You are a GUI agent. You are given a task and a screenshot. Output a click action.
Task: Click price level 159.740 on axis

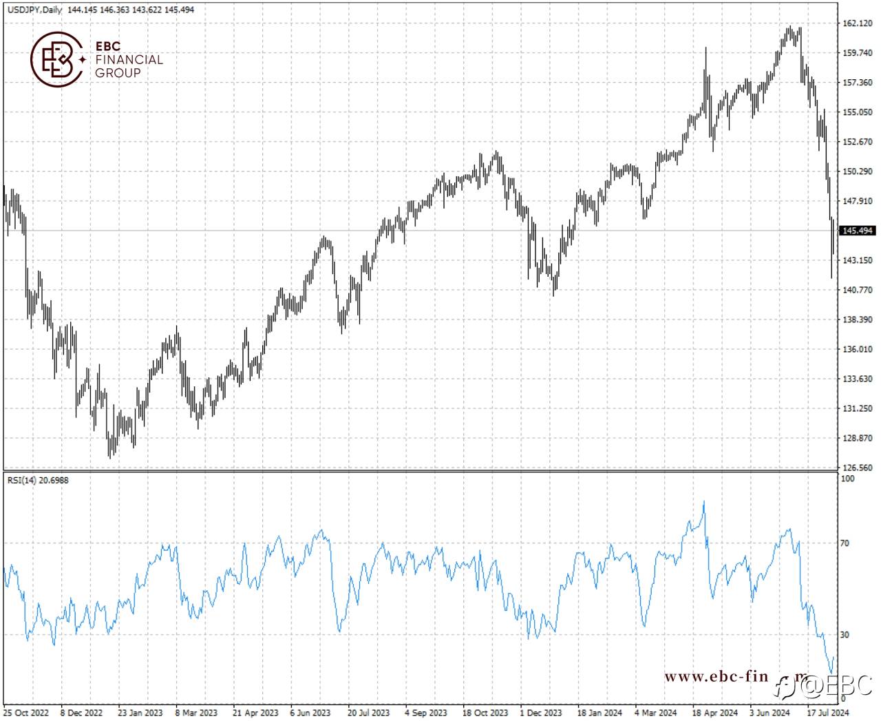pos(858,53)
